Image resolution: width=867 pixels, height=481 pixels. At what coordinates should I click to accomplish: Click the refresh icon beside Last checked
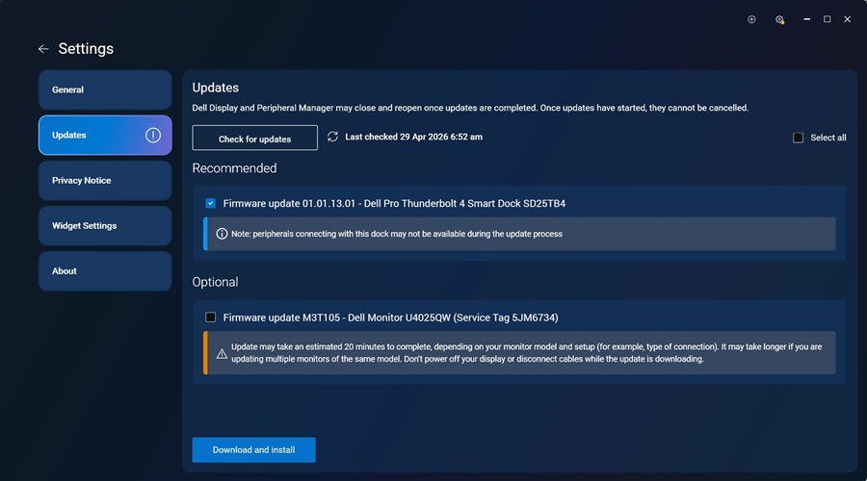click(332, 137)
